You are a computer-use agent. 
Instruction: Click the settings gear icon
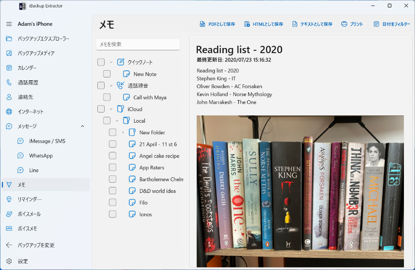coord(9,261)
